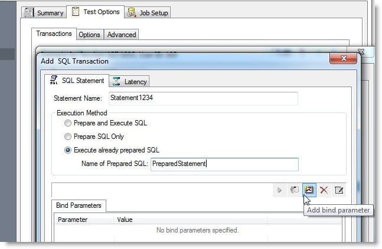Switch to the Options sub-tab
The width and height of the screenshot is (382, 249).
pyautogui.click(x=89, y=35)
